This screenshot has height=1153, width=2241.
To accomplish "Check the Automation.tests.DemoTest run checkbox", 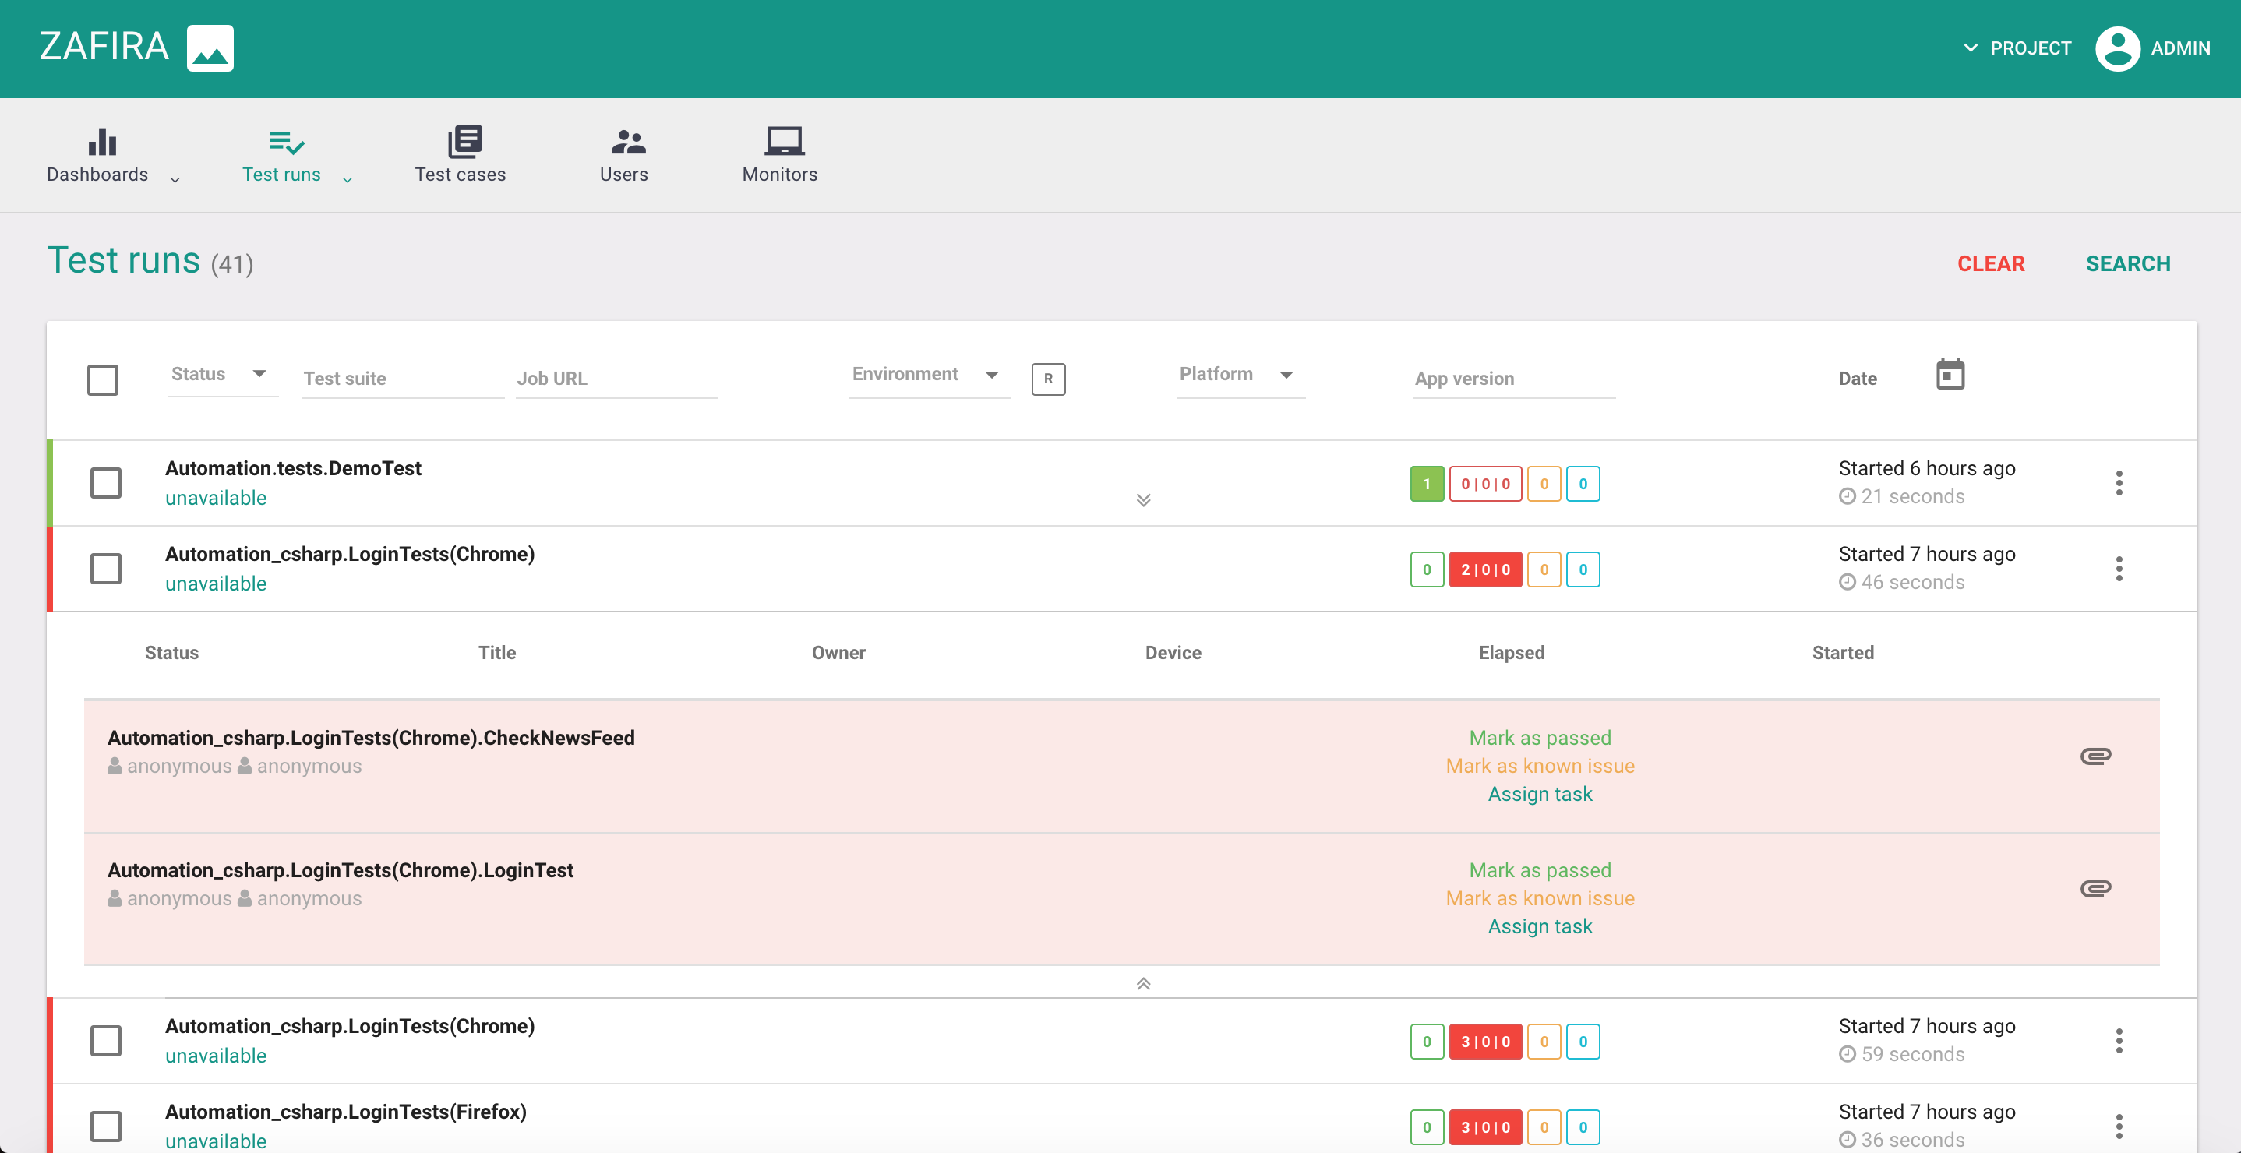I will (x=106, y=484).
